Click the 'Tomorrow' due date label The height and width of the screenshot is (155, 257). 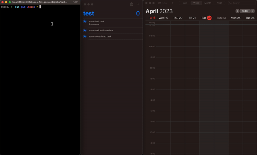tap(94, 24)
